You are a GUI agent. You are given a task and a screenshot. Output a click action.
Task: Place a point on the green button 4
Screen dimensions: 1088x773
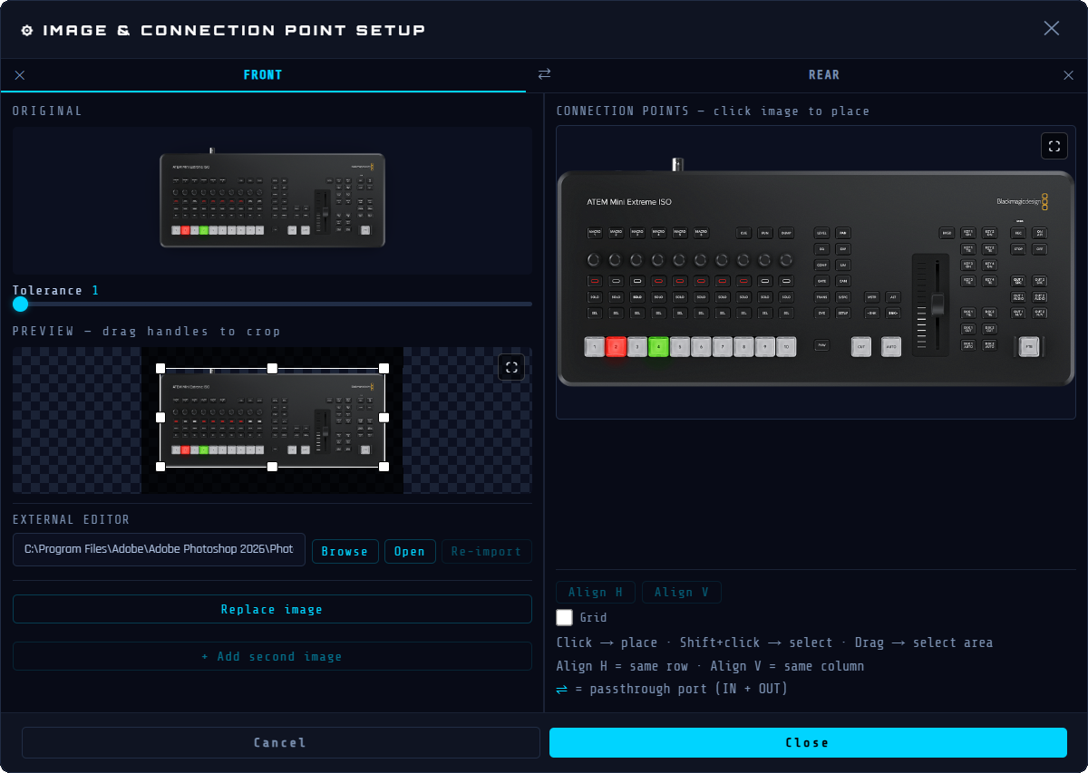click(658, 346)
